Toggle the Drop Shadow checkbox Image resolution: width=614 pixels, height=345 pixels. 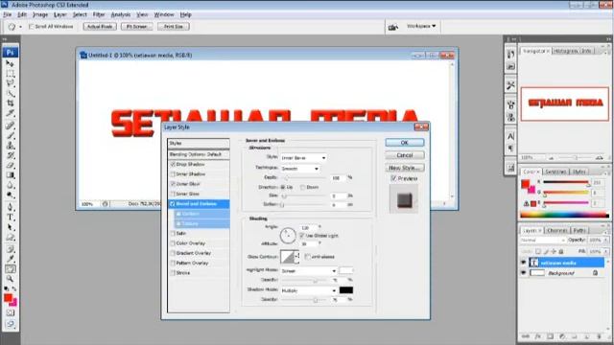click(x=173, y=164)
